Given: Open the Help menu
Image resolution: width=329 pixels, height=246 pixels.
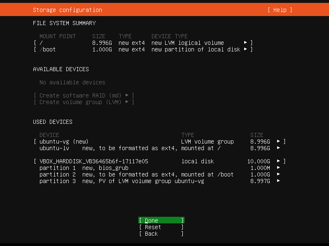Looking at the screenshot, I should click(x=280, y=10).
